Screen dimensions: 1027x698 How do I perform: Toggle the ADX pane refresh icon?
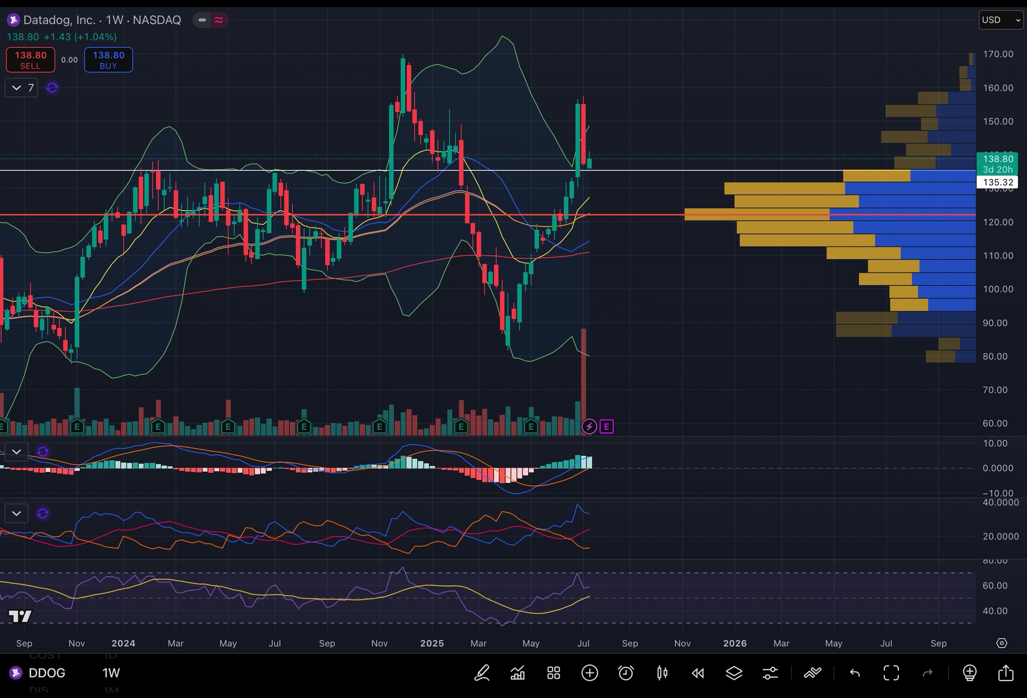43,513
